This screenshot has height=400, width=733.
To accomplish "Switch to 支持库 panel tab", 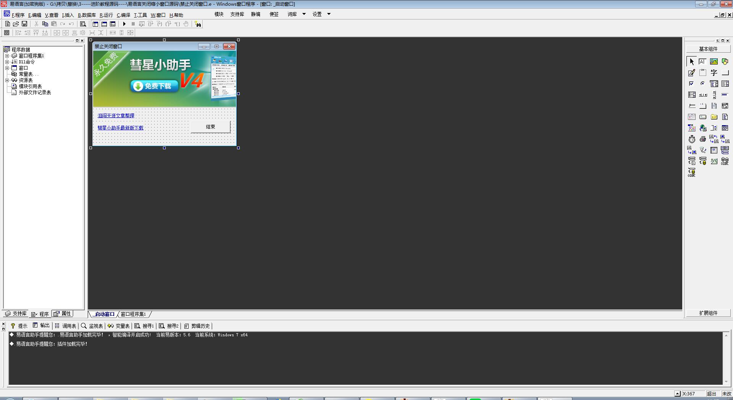I will tap(16, 314).
